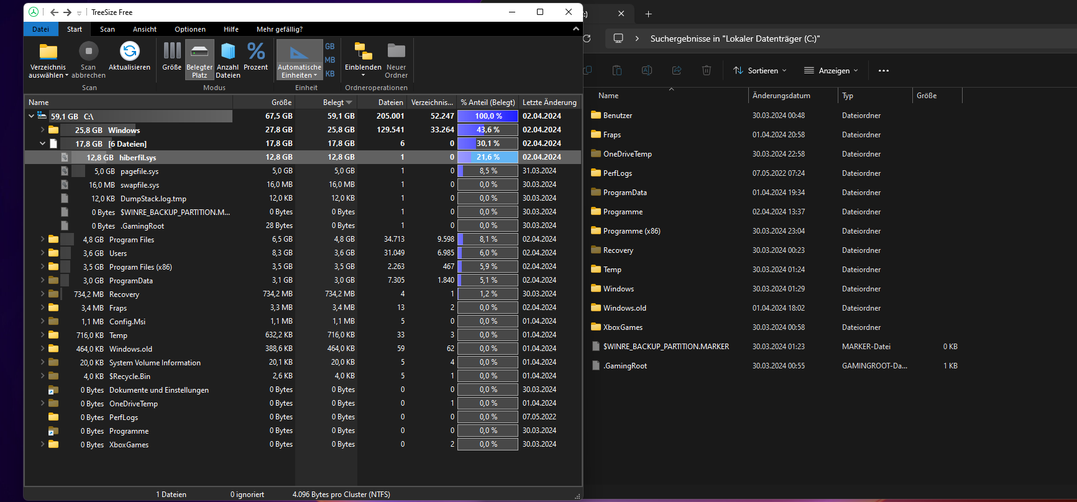This screenshot has width=1077, height=502.
Task: Expand Program Files (x86) node
Action: 42,267
